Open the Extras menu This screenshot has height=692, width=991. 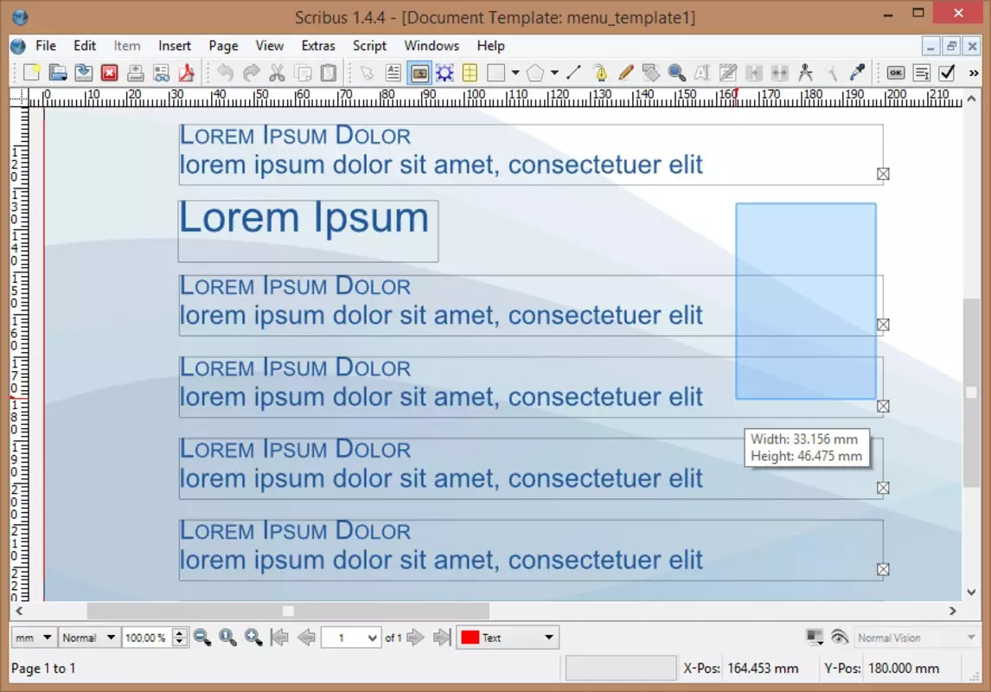pos(318,46)
